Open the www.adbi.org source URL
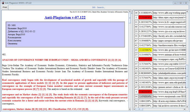The width and height of the screenshot is (190, 112). 169,13
